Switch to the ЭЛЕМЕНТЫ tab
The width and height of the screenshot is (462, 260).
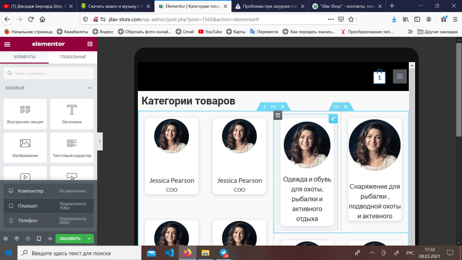[x=24, y=57]
